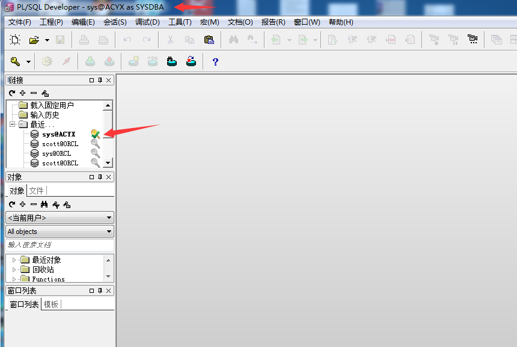Click binoculars find icon in 对象 panel
Image resolution: width=517 pixels, height=347 pixels.
point(44,204)
